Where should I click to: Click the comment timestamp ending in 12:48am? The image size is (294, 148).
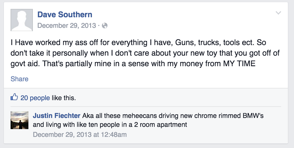coord(80,135)
